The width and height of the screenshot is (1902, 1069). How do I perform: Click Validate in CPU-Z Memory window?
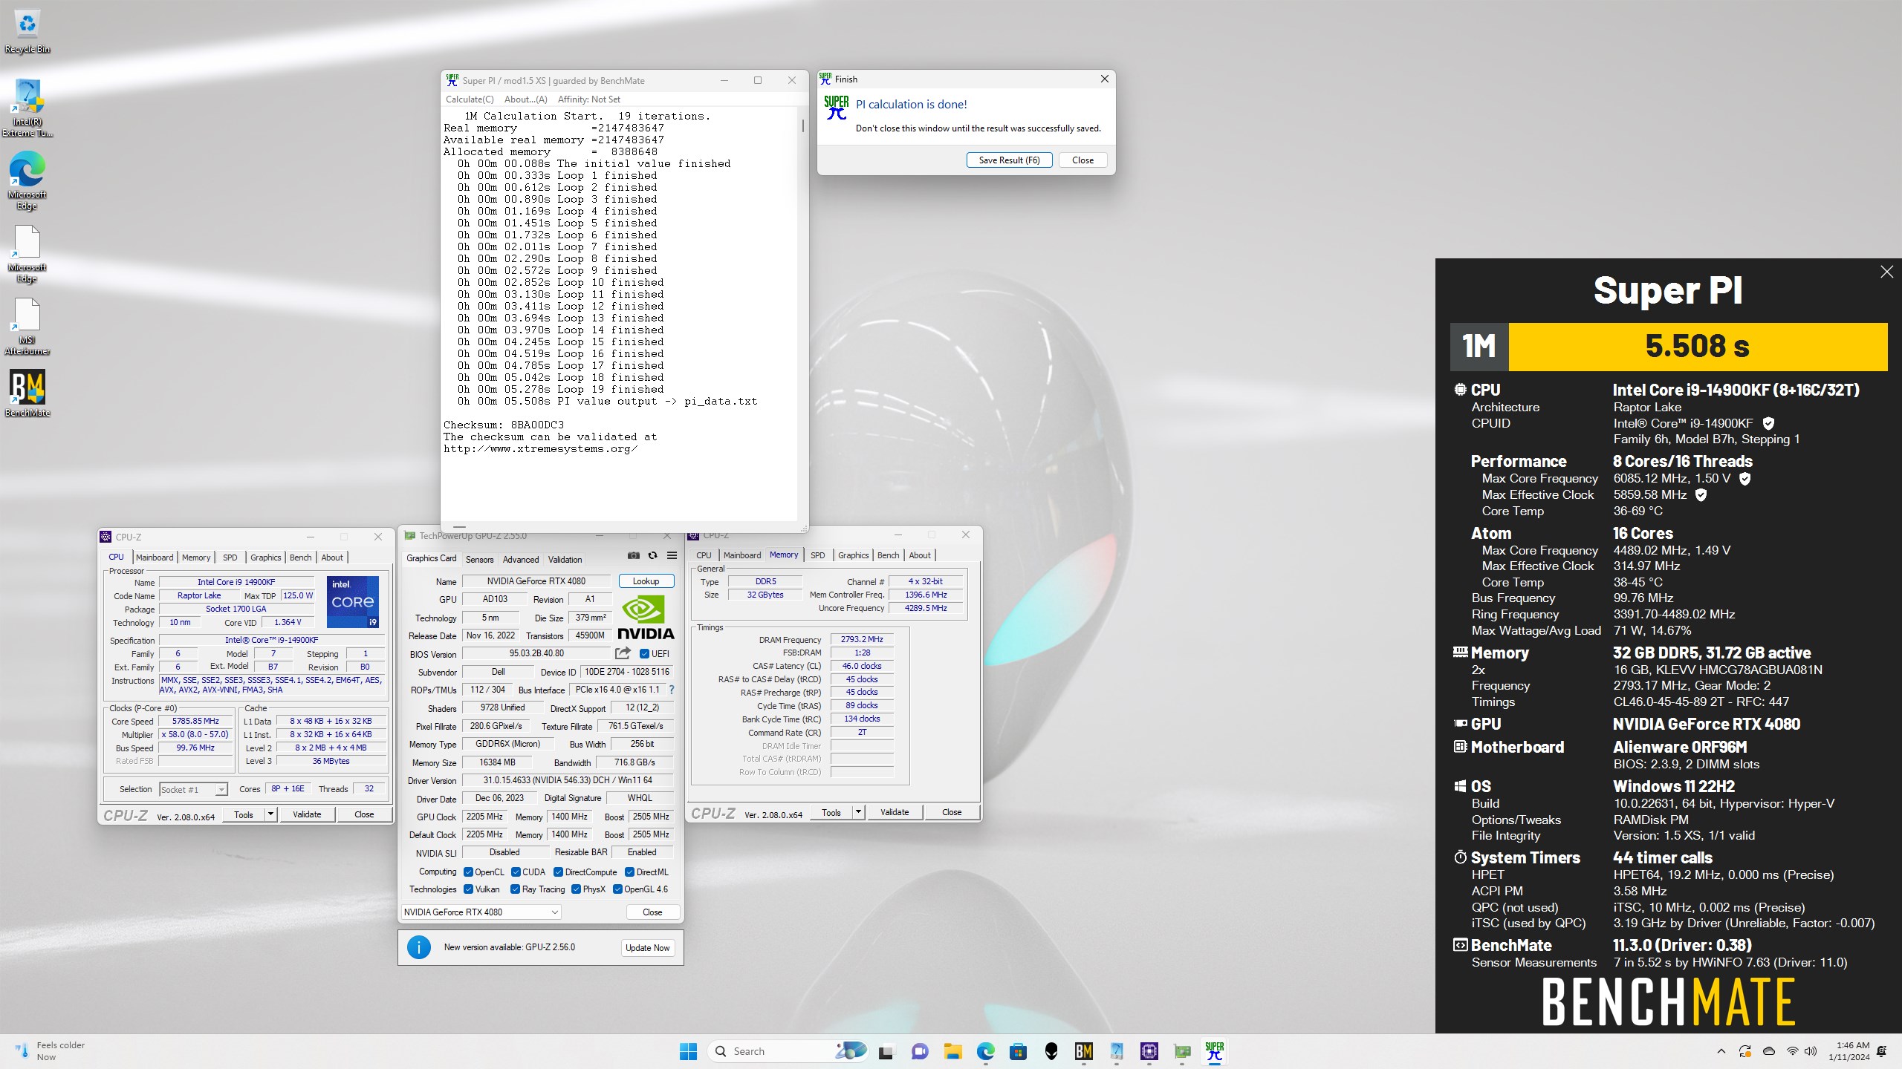click(x=895, y=812)
